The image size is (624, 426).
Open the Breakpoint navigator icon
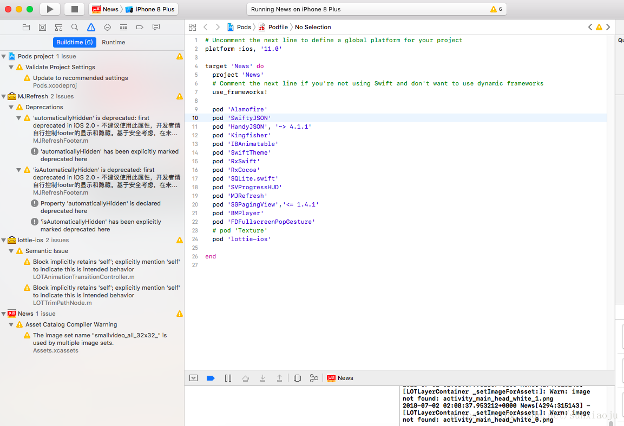[140, 27]
